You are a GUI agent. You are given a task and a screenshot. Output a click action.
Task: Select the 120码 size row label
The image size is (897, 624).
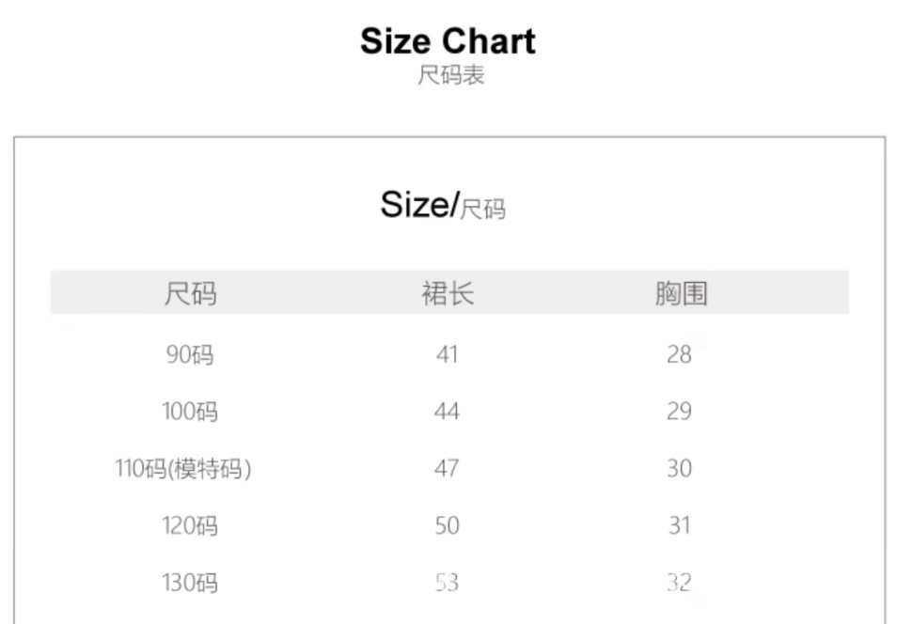tap(190, 525)
